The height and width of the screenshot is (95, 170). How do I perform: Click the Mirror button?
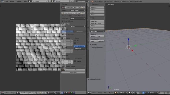point(97,15)
